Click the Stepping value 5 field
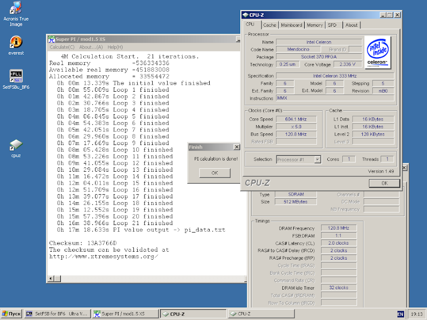Viewport: 427px width, 320px height. pos(383,83)
